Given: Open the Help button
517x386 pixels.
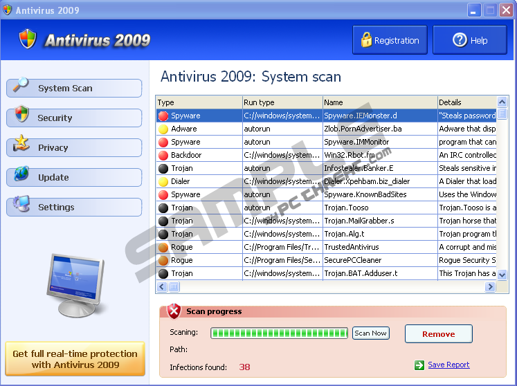Looking at the screenshot, I should coord(470,40).
